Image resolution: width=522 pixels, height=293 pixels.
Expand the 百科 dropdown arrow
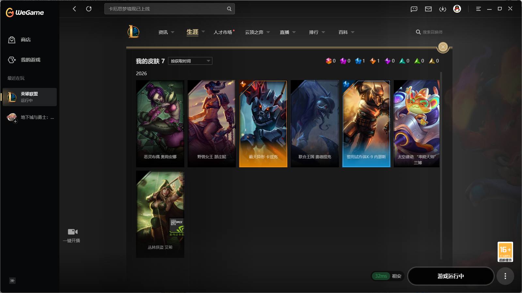(353, 32)
